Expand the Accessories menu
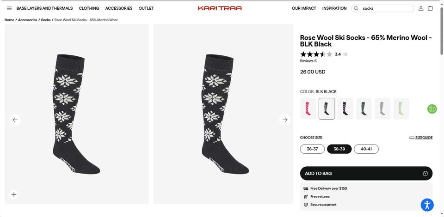This screenshot has height=217, width=444. tap(119, 8)
